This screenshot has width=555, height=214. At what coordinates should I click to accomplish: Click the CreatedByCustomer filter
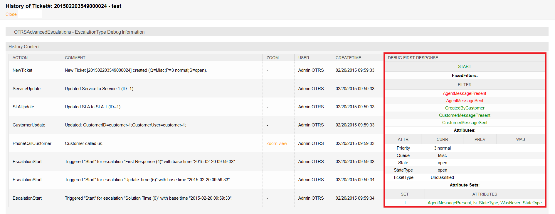click(465, 108)
